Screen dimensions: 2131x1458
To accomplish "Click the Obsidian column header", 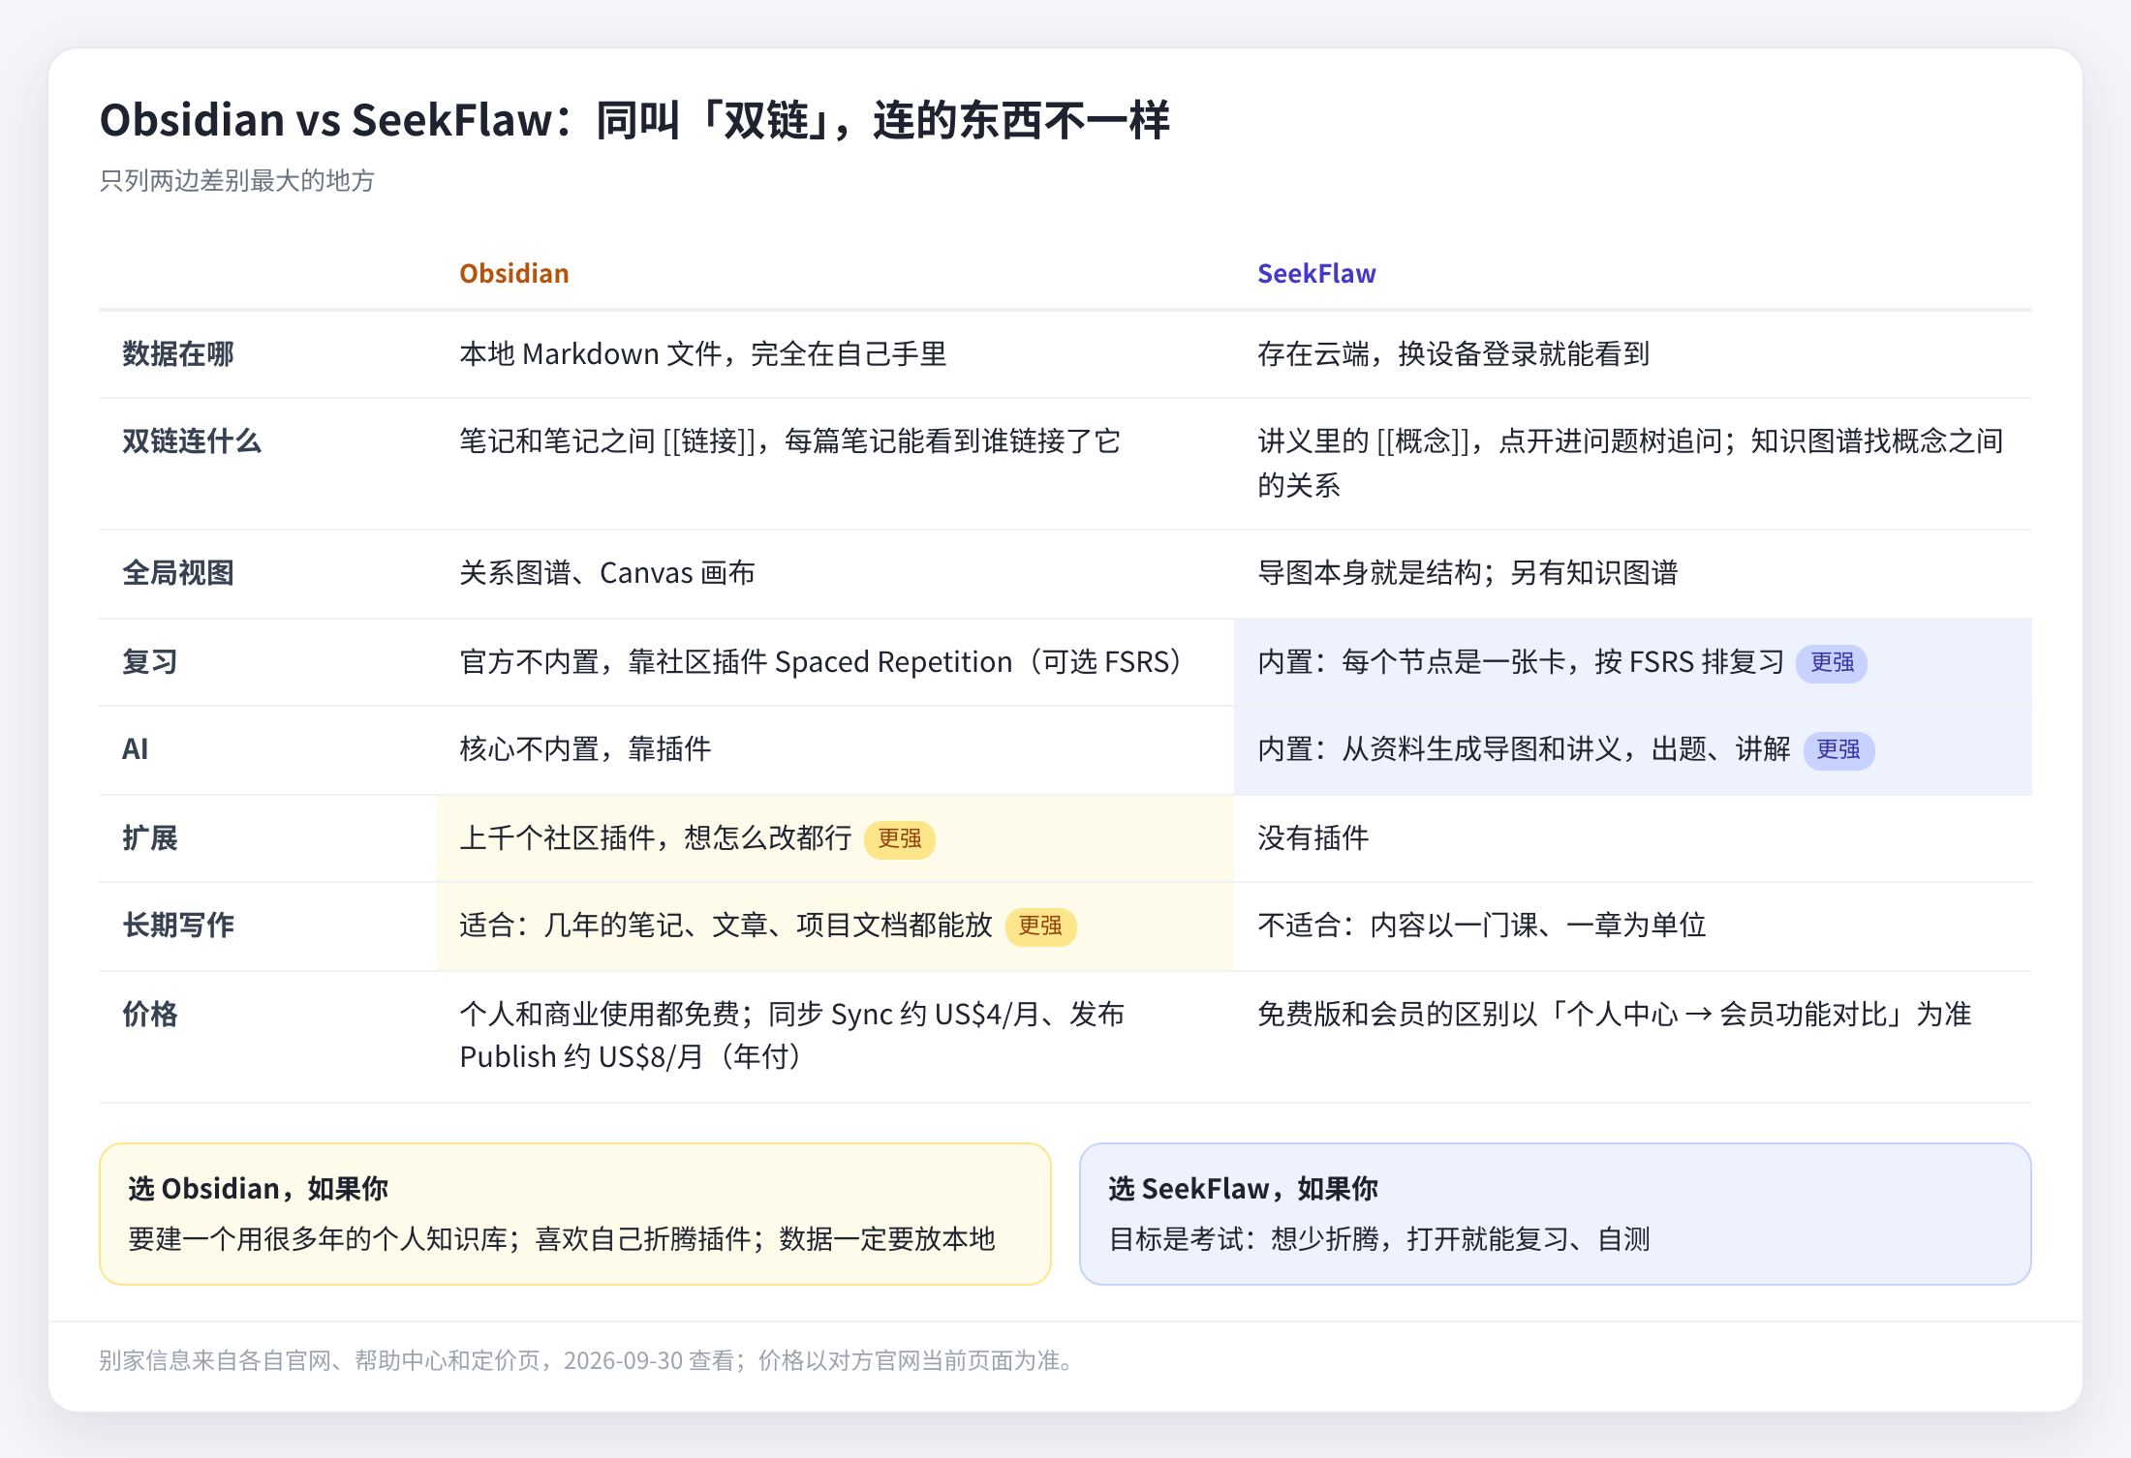I will 513,274.
